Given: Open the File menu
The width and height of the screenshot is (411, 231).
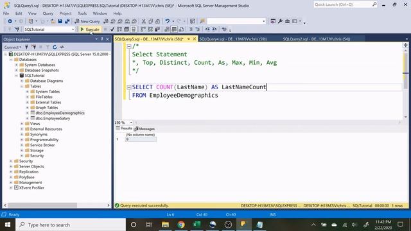Looking at the screenshot, I should (x=6, y=13).
